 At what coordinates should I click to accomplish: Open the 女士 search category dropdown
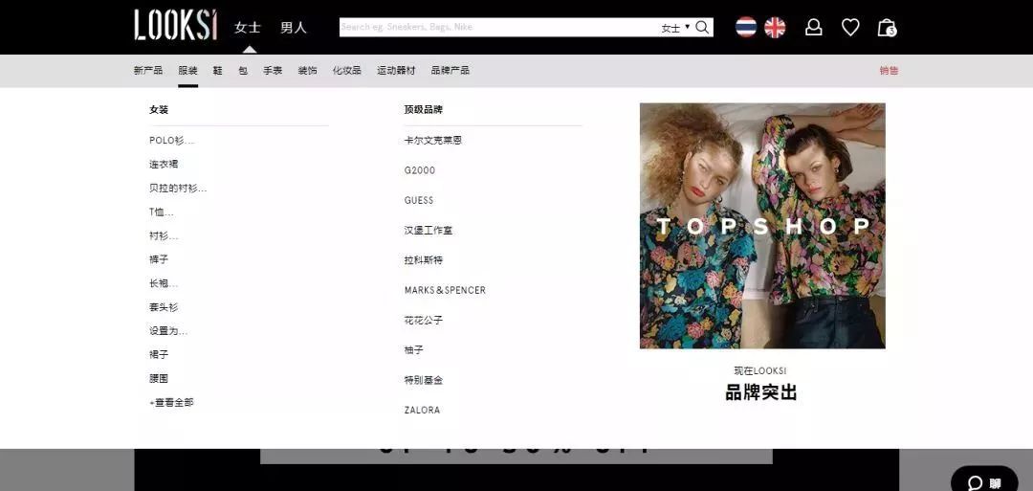tap(675, 28)
